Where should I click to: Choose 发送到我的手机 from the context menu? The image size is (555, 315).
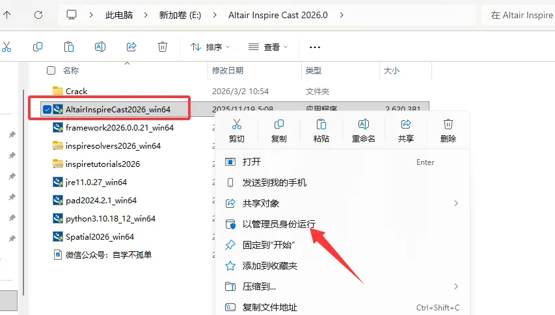tap(342, 183)
